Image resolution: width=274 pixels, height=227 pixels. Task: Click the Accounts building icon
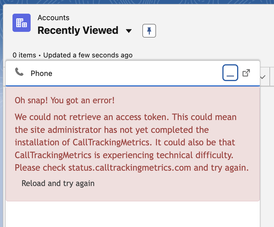pos(22,23)
